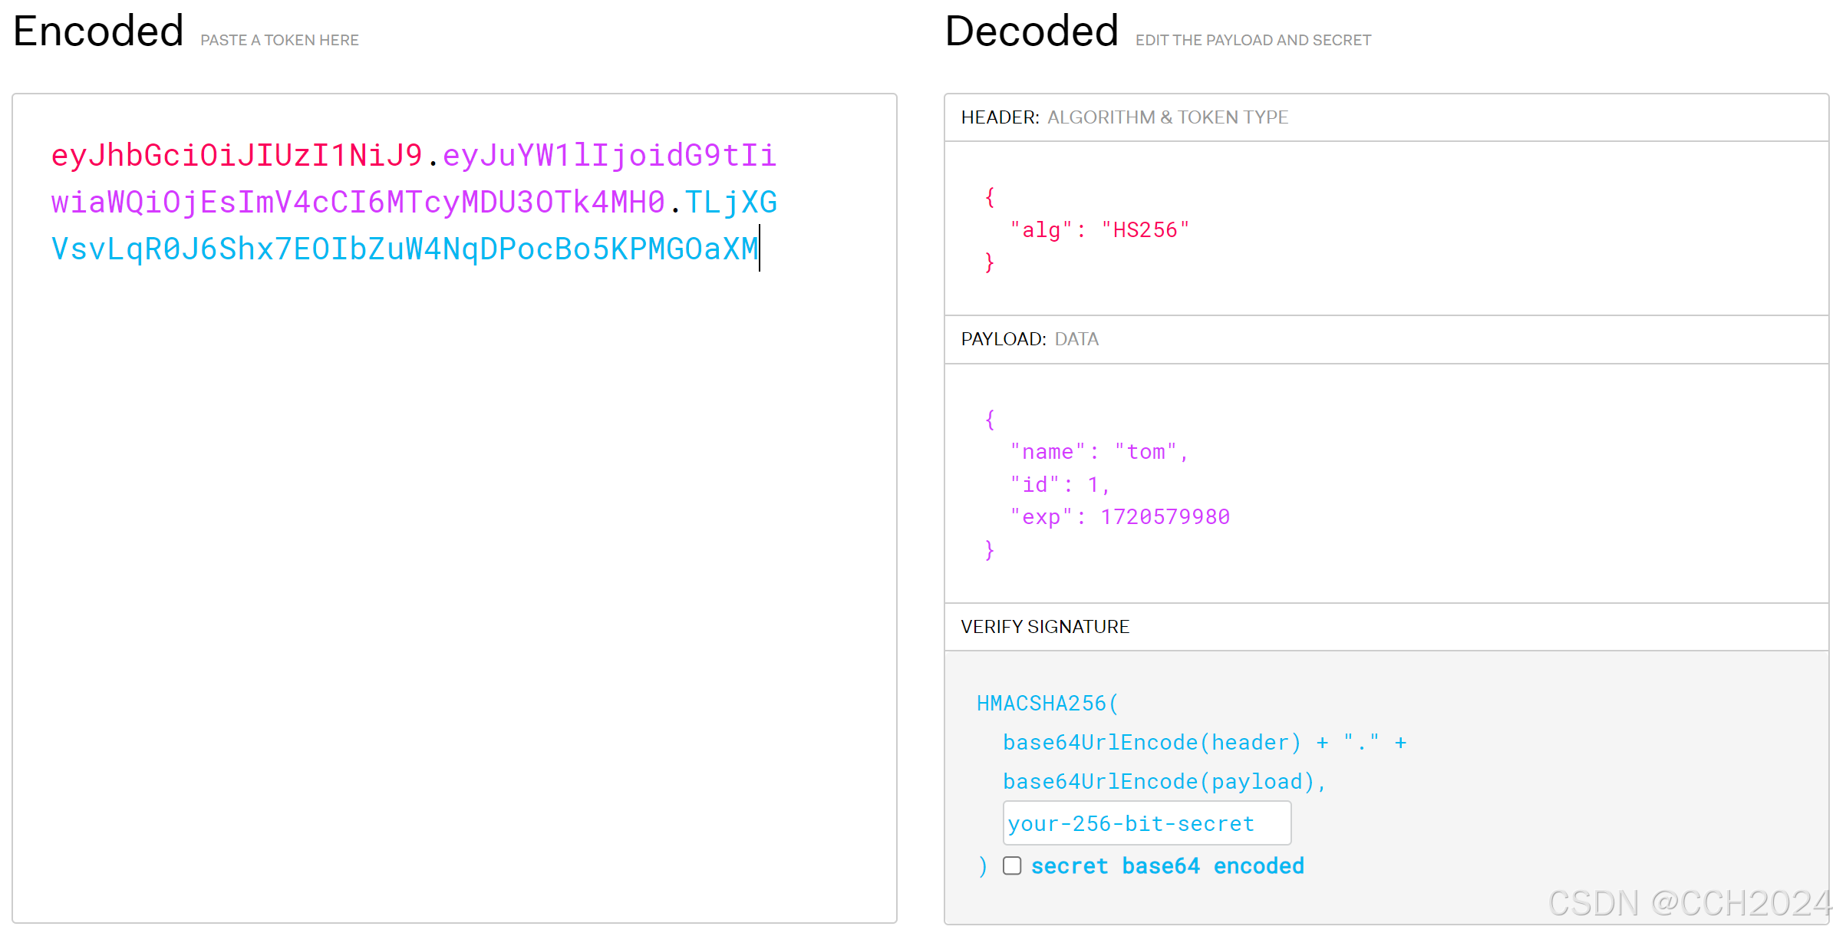Viewport: 1836px width, 933px height.
Task: Click the "name": "tom" line in the payload
Action: pyautogui.click(x=1099, y=452)
